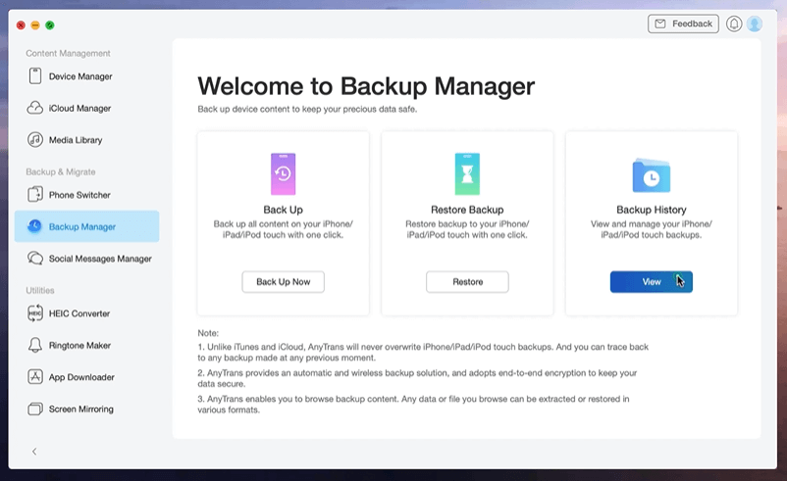
Task: Go to Media Library section
Action: [x=86, y=140]
